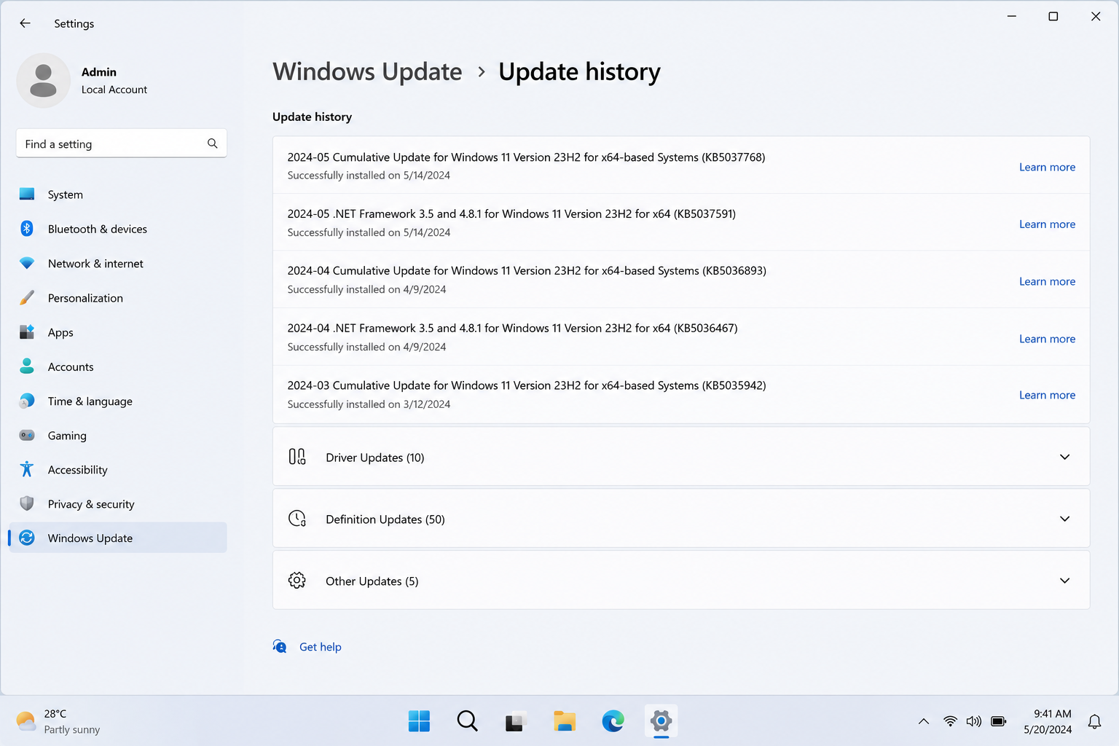Open Task View on the taskbar
1119x746 pixels.
[516, 721]
